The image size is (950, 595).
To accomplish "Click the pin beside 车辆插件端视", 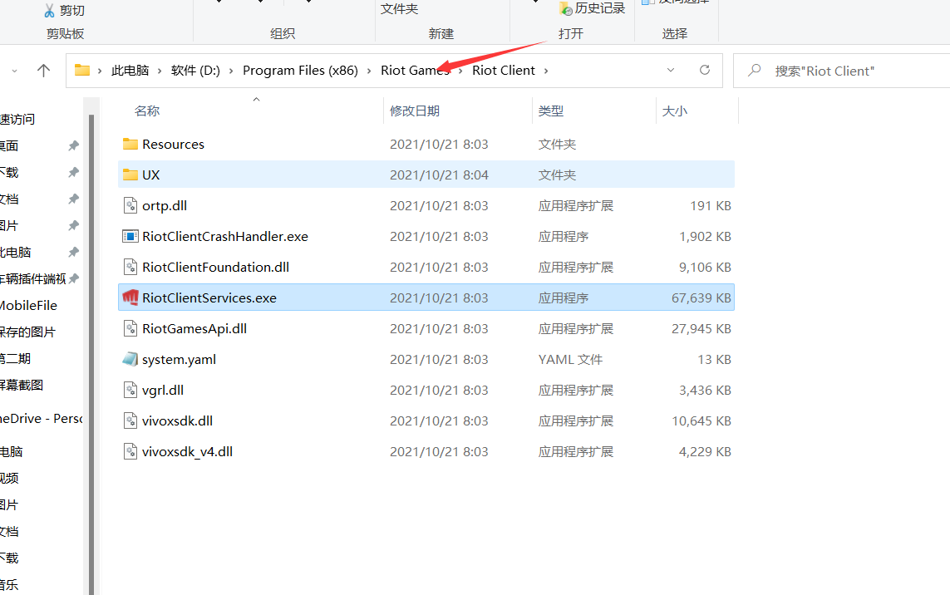I will point(73,278).
